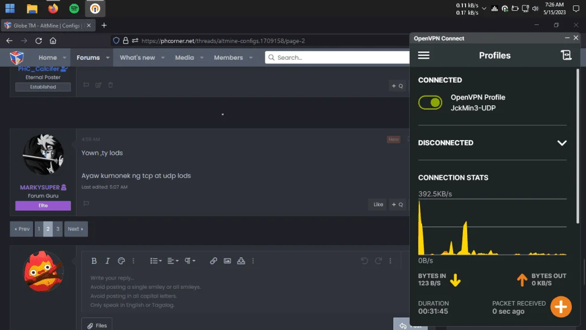Click the phcorner.net address bar
The image size is (586, 330).
coord(223,41)
